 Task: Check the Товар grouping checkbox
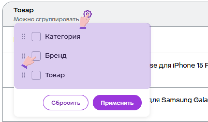(36, 75)
